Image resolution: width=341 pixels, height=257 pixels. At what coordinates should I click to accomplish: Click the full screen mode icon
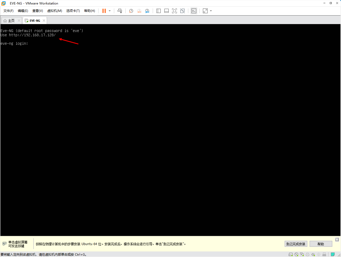174,11
